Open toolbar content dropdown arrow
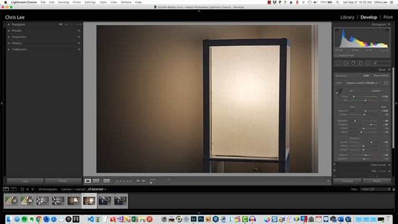The width and height of the screenshot is (398, 224). [328, 181]
